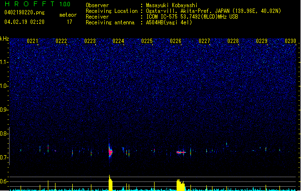This screenshot has height=191, width=301.
Task: Click time marker 0225
Action: [x=147, y=41]
